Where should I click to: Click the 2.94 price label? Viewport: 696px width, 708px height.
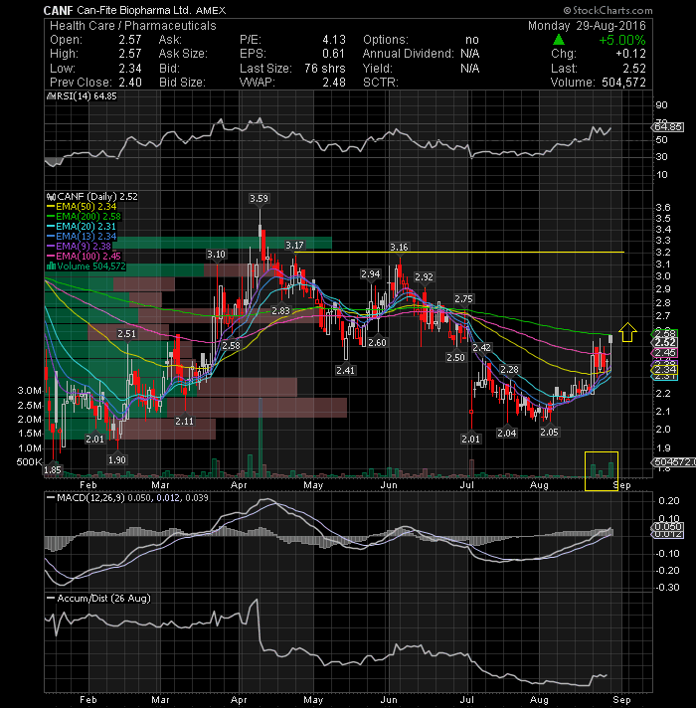click(x=371, y=274)
